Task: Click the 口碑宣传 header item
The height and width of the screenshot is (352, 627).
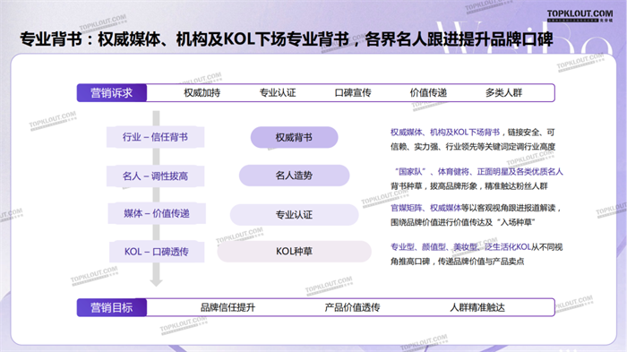Action: click(x=353, y=93)
